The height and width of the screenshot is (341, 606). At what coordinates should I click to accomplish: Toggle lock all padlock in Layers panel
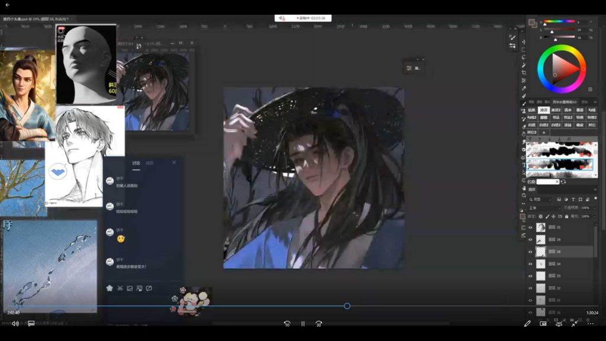pyautogui.click(x=566, y=217)
